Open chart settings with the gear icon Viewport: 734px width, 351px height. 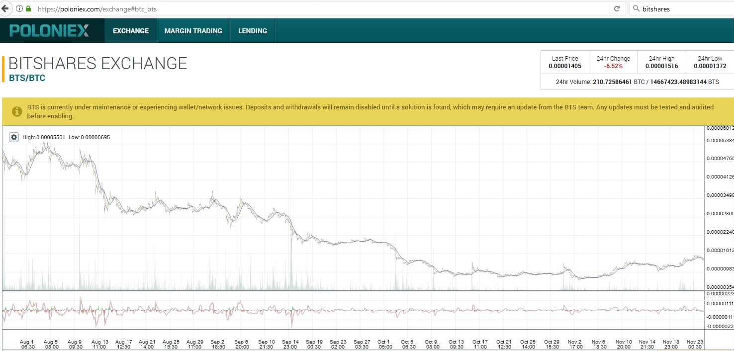14,137
